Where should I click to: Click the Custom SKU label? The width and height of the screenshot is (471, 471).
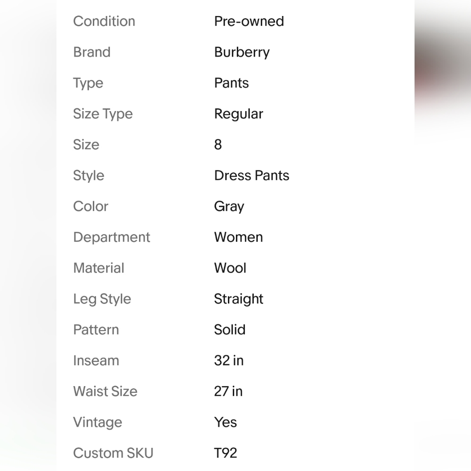(113, 453)
